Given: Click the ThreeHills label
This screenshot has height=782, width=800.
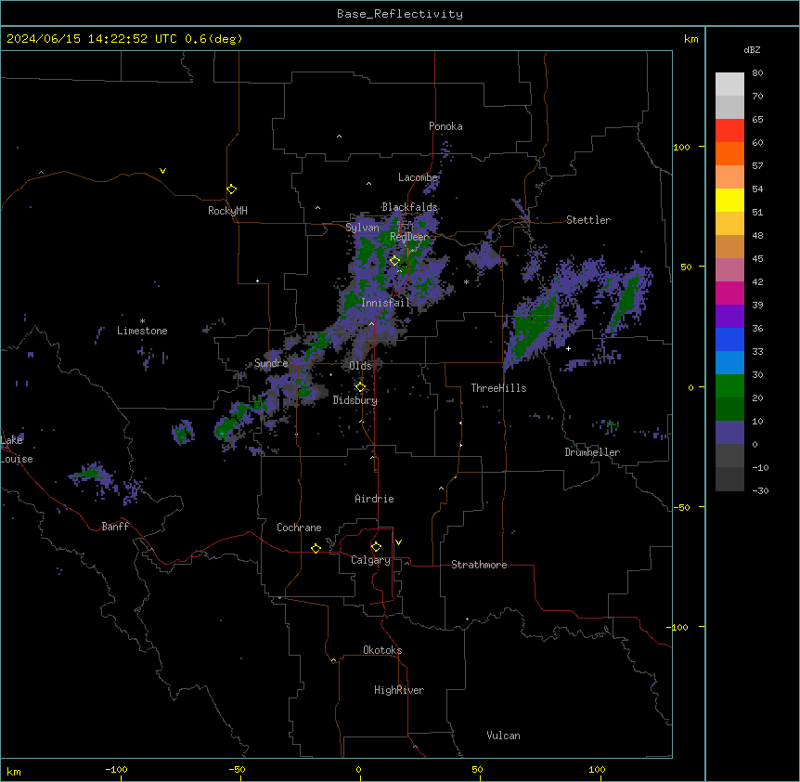Looking at the screenshot, I should click(498, 388).
